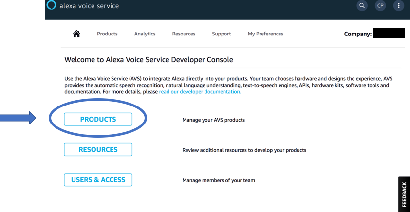Click the Welcome to Alexa Voice Service heading

pos(149,60)
